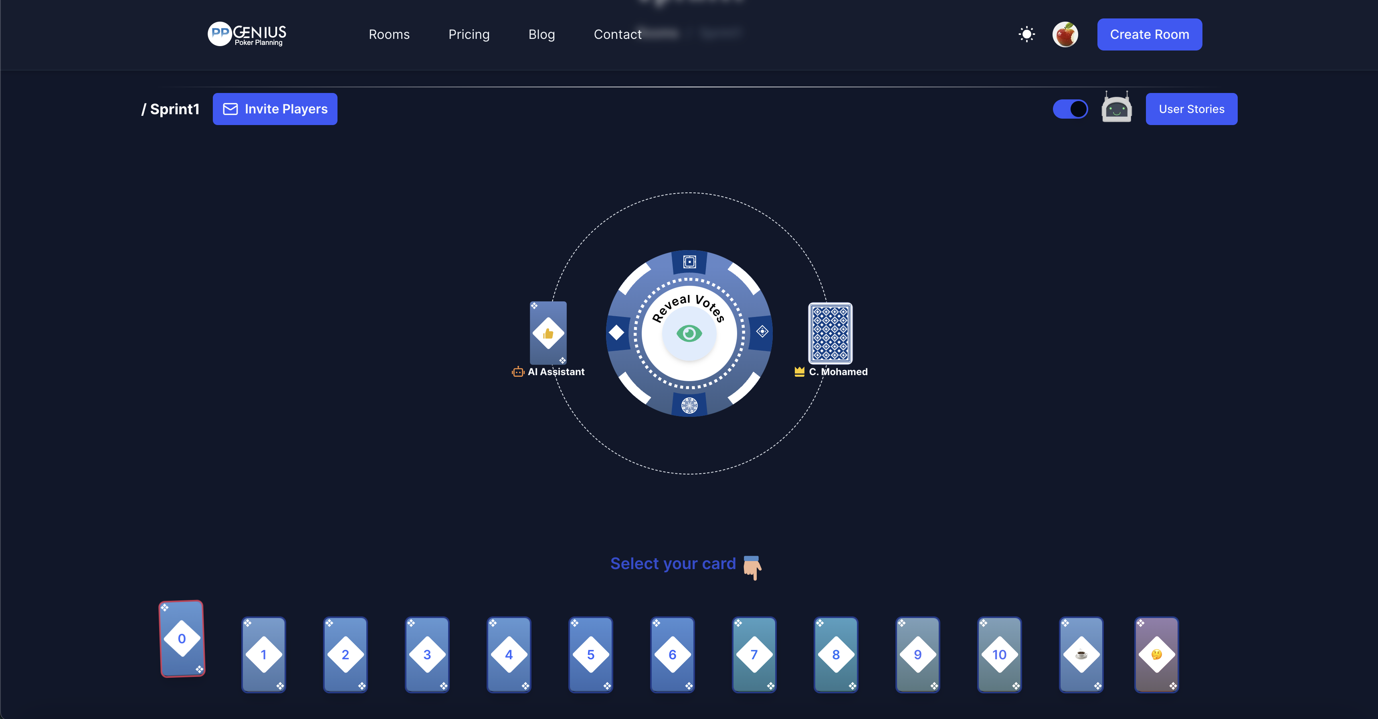Click Invite Players button

[x=275, y=109]
